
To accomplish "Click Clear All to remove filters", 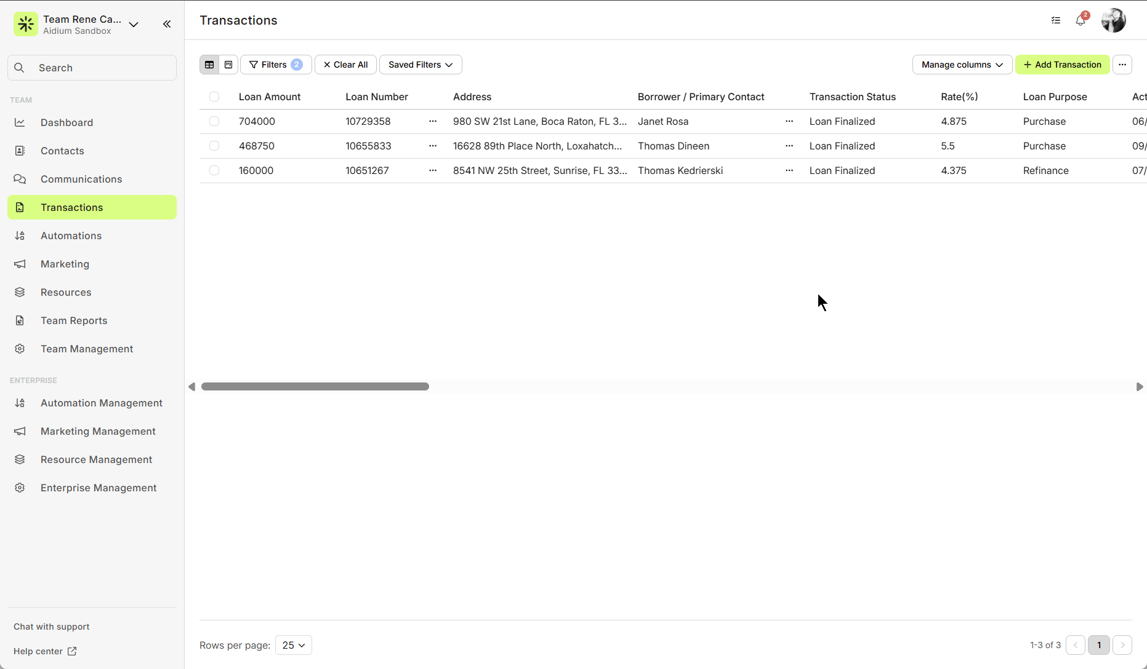I will point(345,65).
